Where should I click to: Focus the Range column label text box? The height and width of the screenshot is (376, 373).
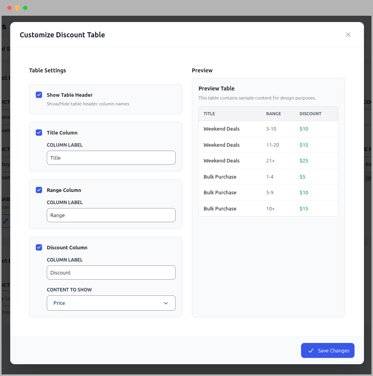coord(111,215)
